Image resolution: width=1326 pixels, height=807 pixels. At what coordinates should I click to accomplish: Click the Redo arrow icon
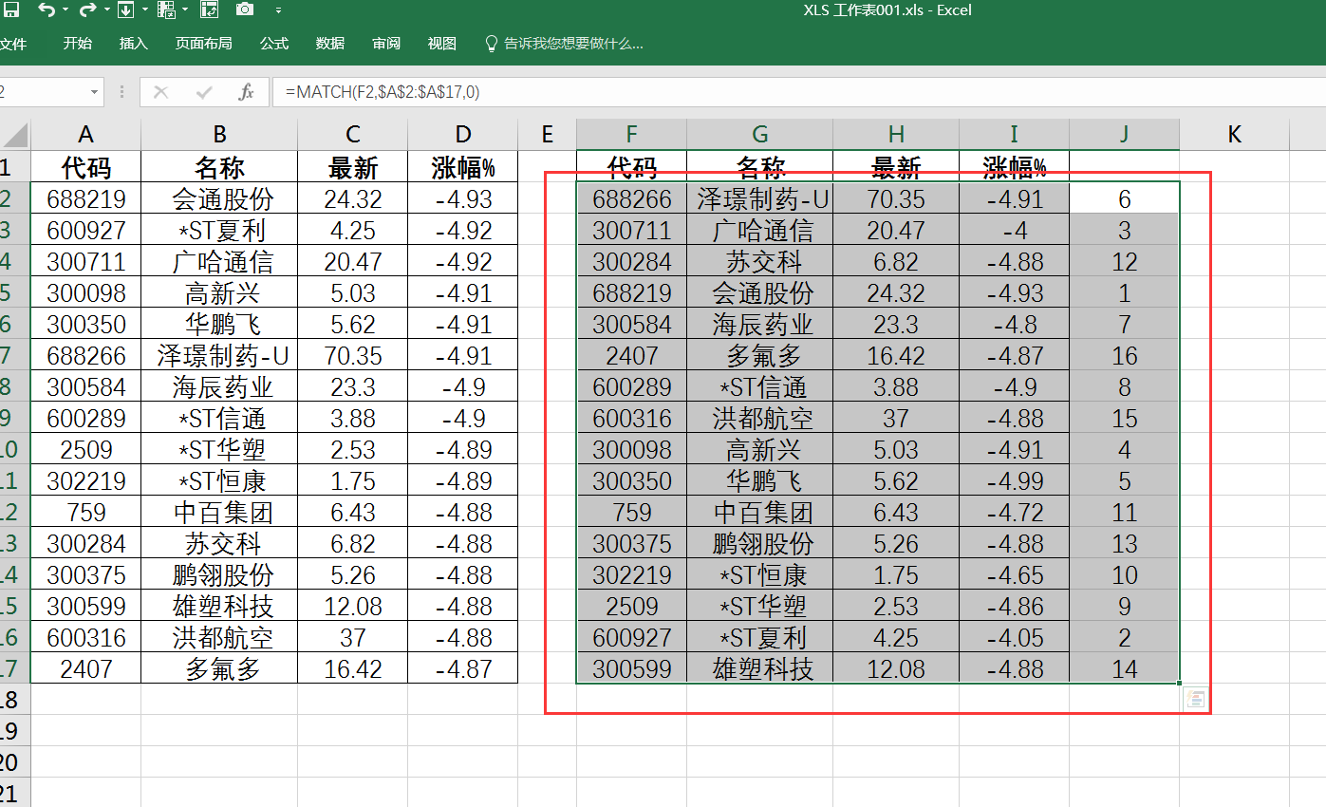pos(87,10)
